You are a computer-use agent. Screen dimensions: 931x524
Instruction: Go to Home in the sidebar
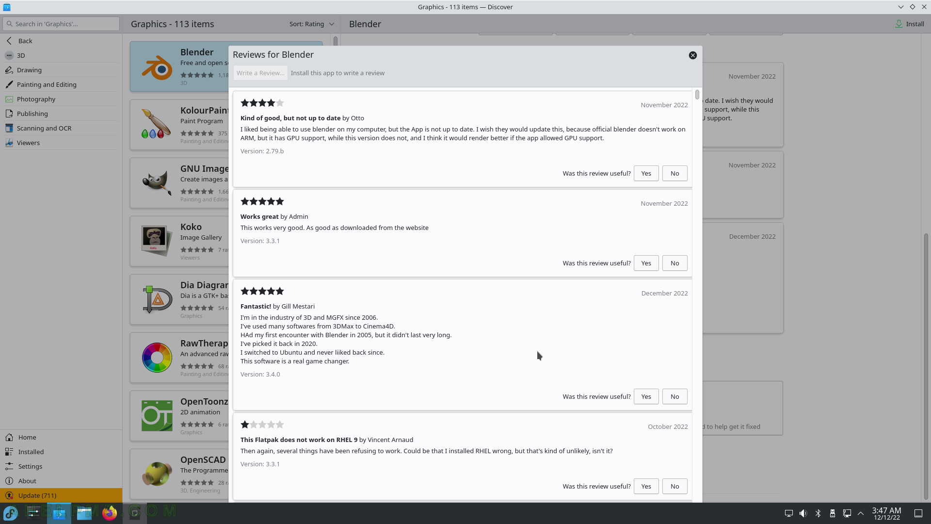tap(61, 437)
